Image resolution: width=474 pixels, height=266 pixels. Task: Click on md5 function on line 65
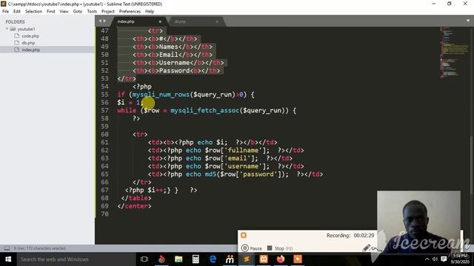point(210,174)
